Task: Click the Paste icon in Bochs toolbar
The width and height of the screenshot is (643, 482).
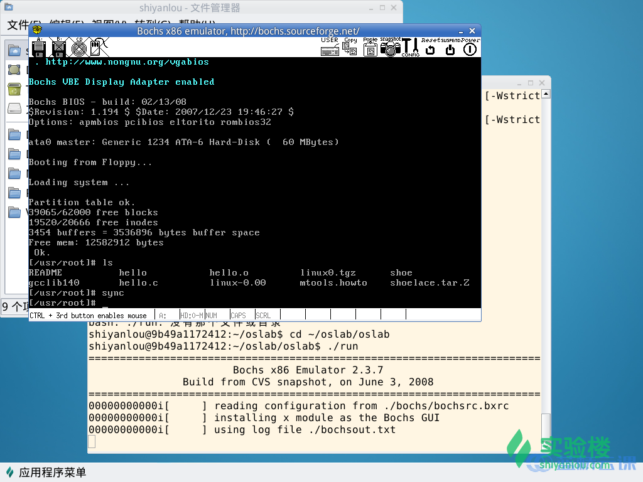Action: 370,47
